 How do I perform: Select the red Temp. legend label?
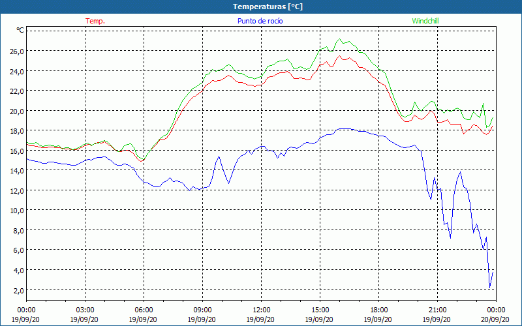[x=95, y=21]
